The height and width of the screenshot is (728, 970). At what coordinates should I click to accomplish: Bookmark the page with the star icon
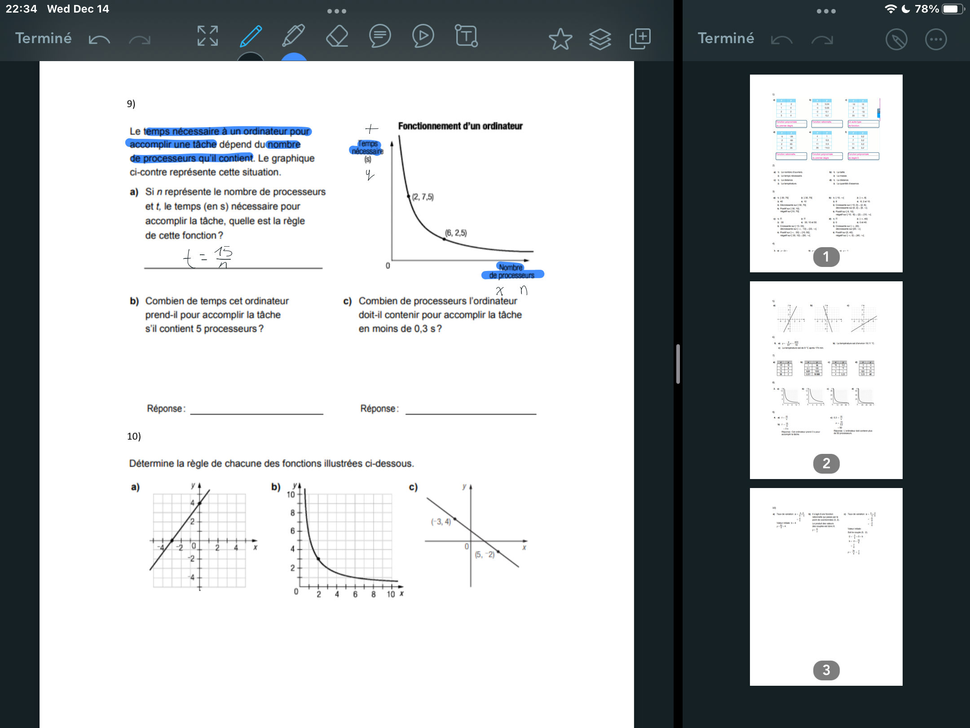[560, 39]
